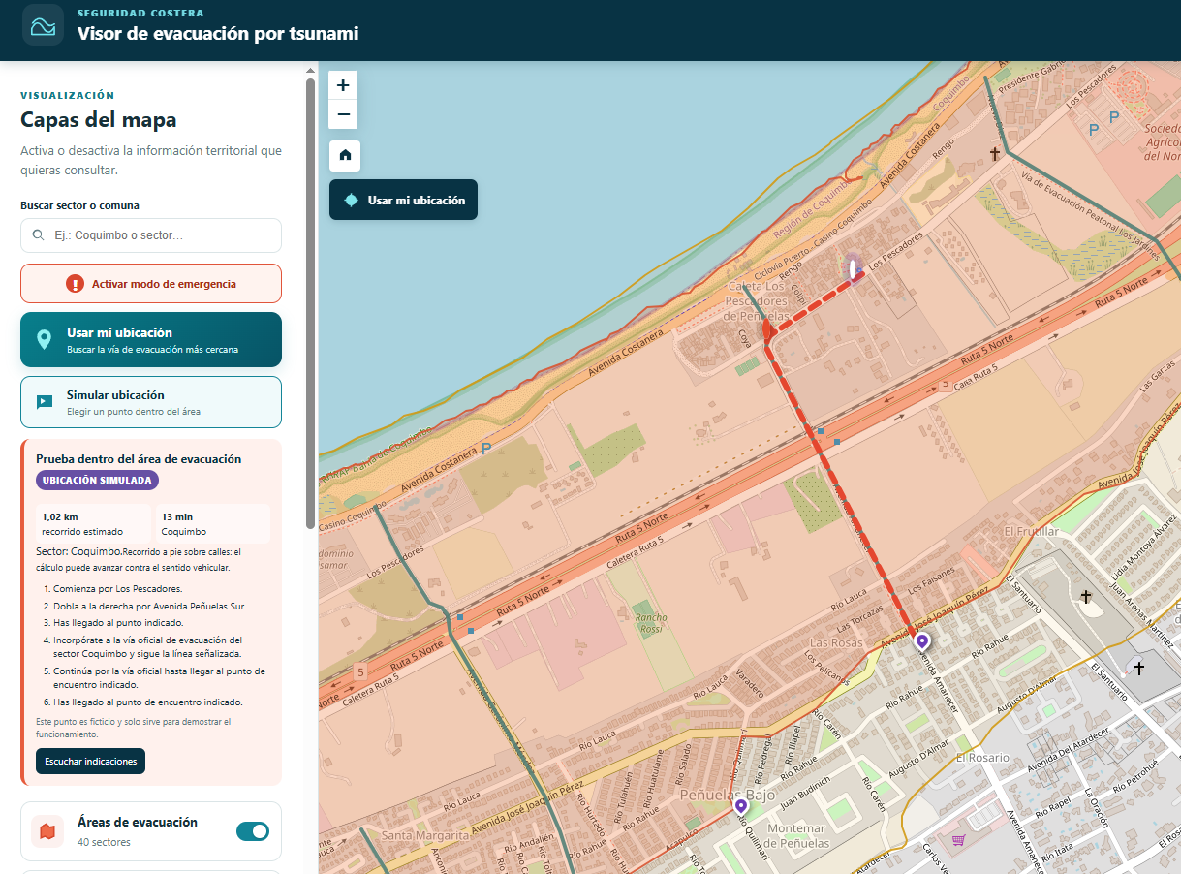Screen dimensions: 1181x874
Task: Click the "El Frutillar" map label
Action: click(x=1032, y=532)
